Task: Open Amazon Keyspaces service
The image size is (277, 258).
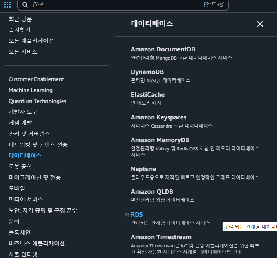Action: tap(159, 117)
